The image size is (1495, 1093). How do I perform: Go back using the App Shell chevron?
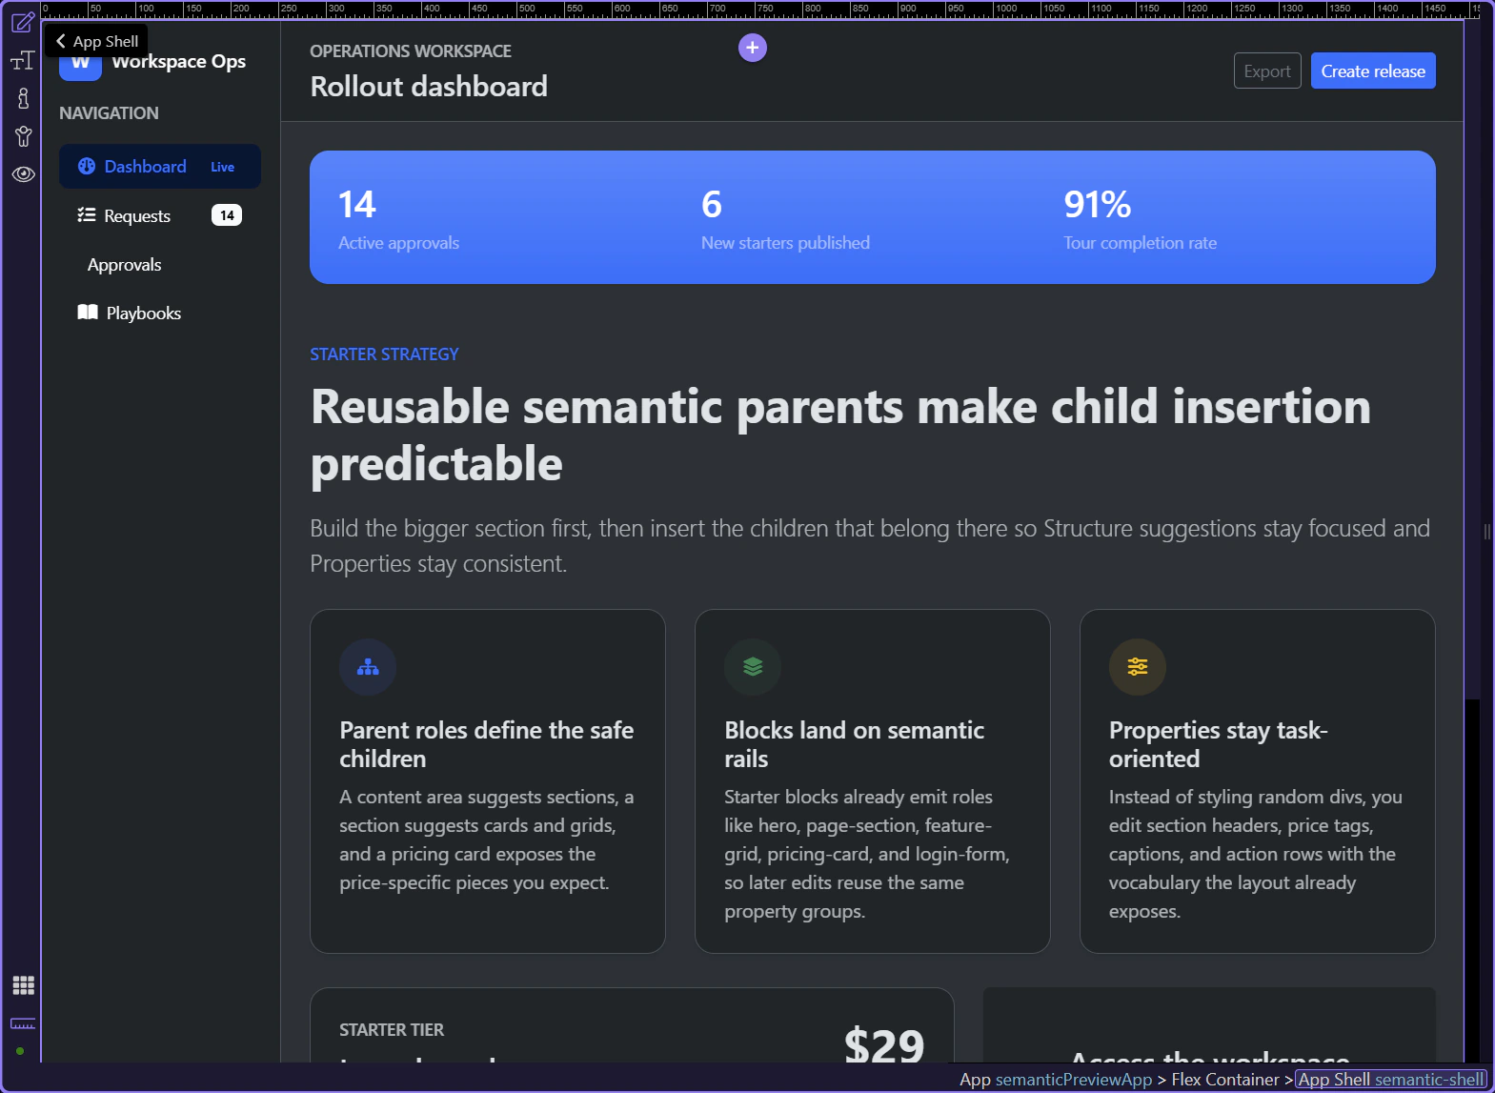click(x=61, y=41)
